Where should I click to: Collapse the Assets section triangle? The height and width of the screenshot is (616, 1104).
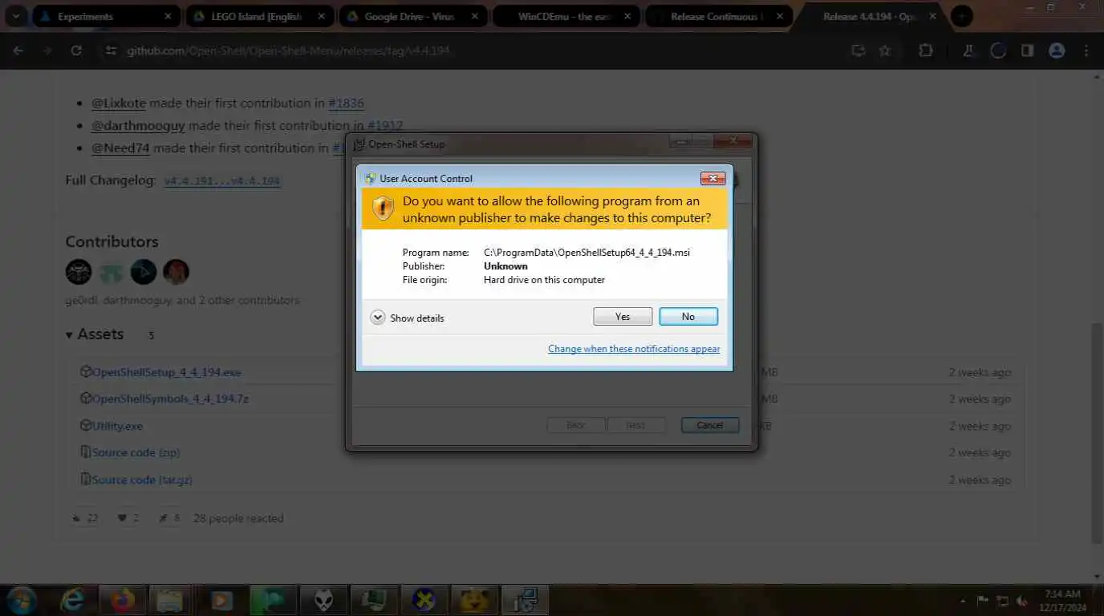[x=70, y=334]
